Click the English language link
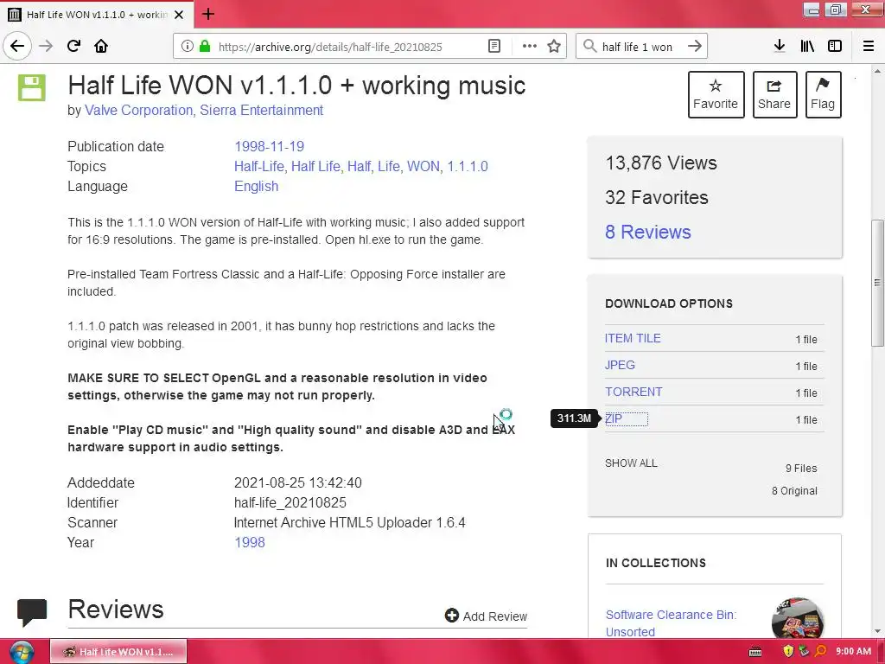This screenshot has height=664, width=885. pos(256,187)
